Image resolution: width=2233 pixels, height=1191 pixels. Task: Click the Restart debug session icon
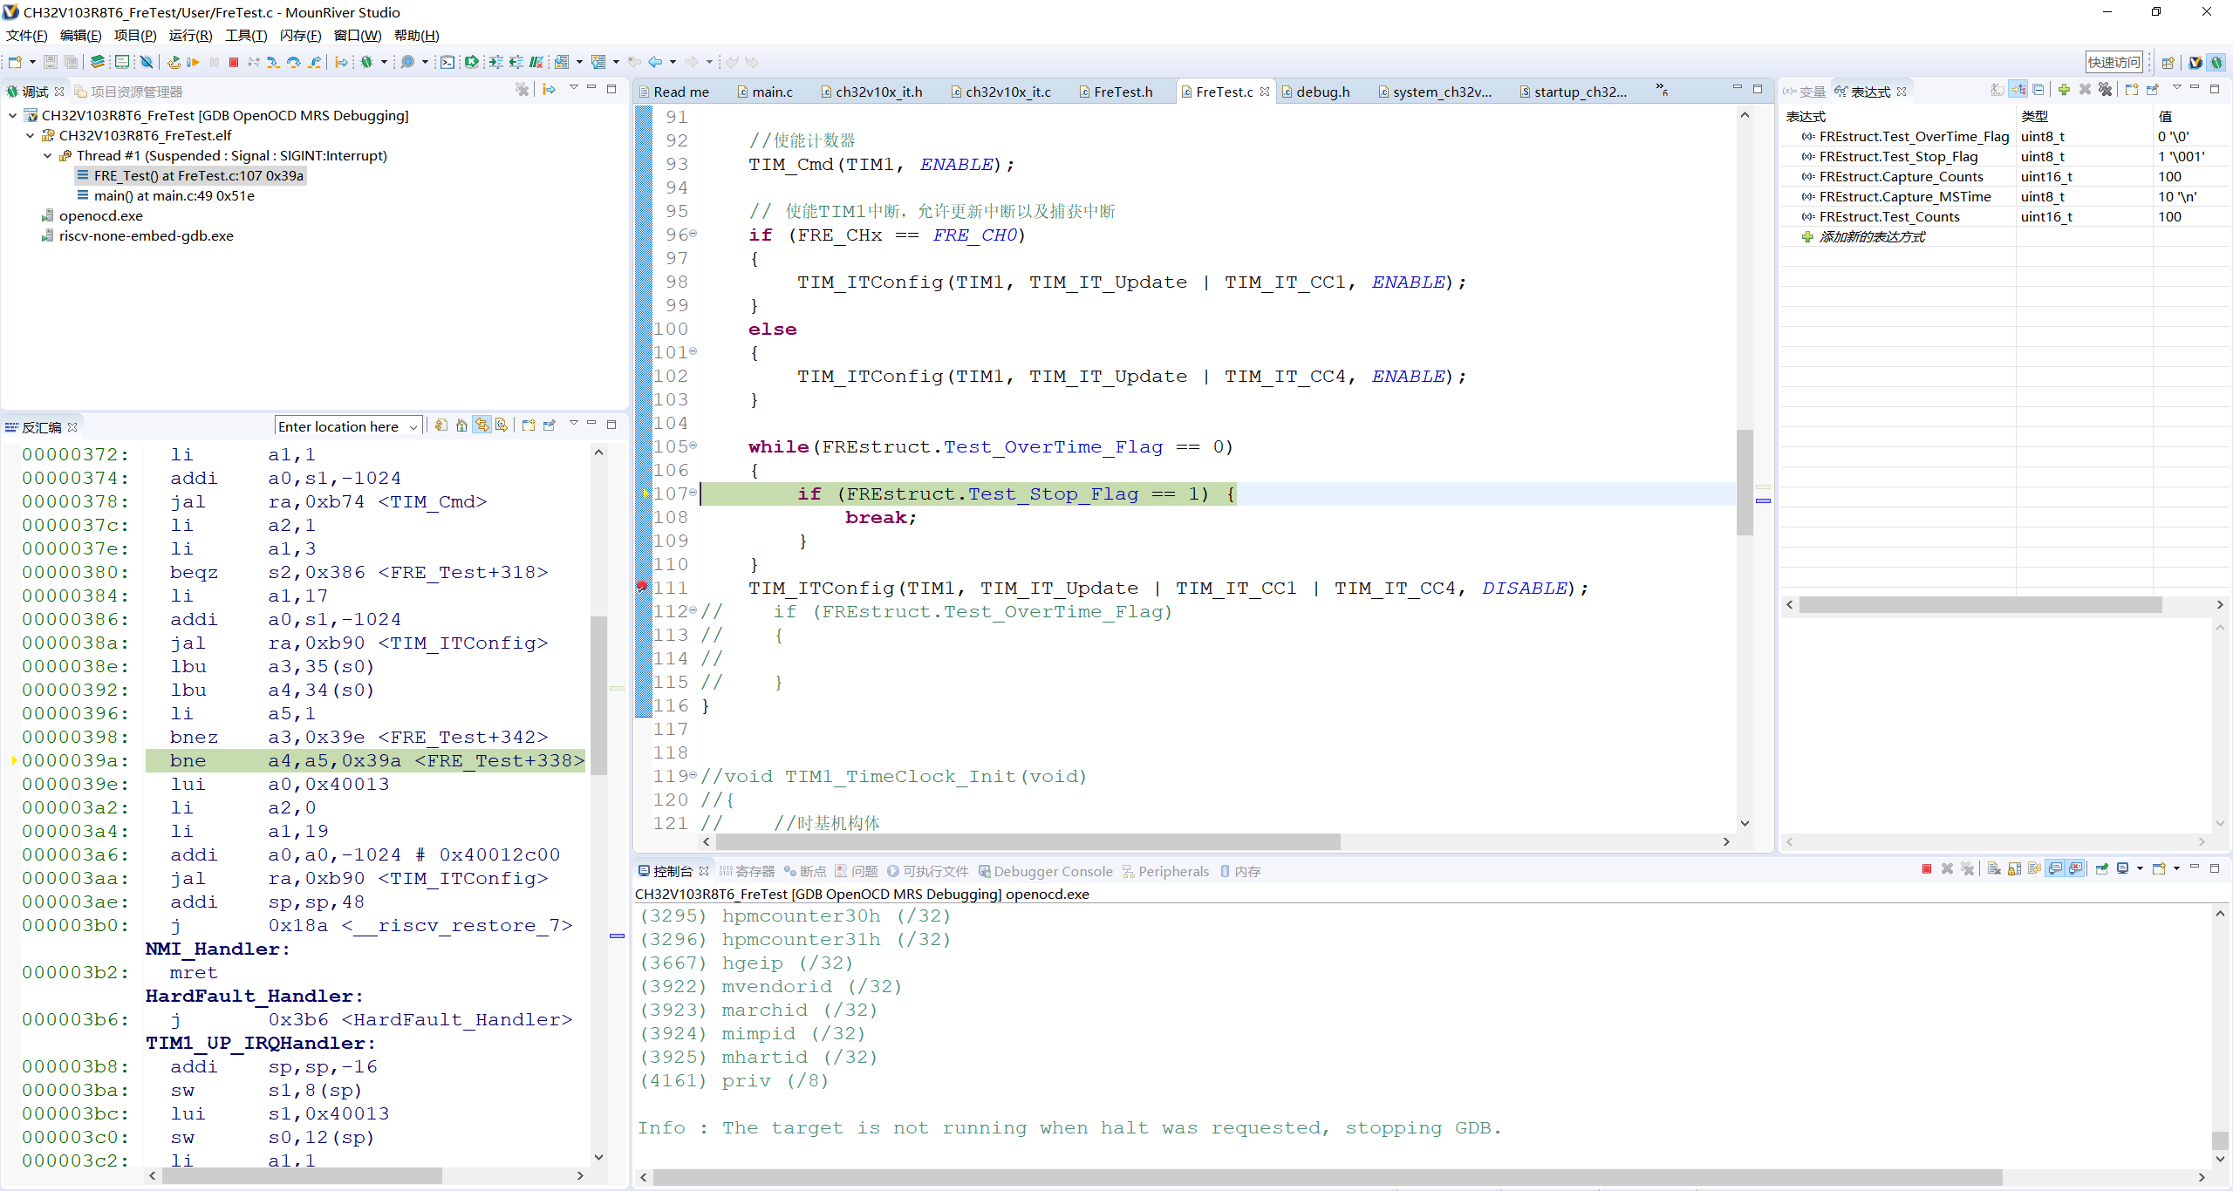[x=174, y=62]
